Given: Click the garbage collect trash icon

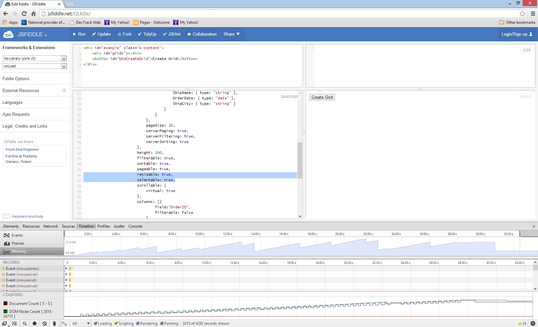Looking at the screenshot, I should click(54, 323).
